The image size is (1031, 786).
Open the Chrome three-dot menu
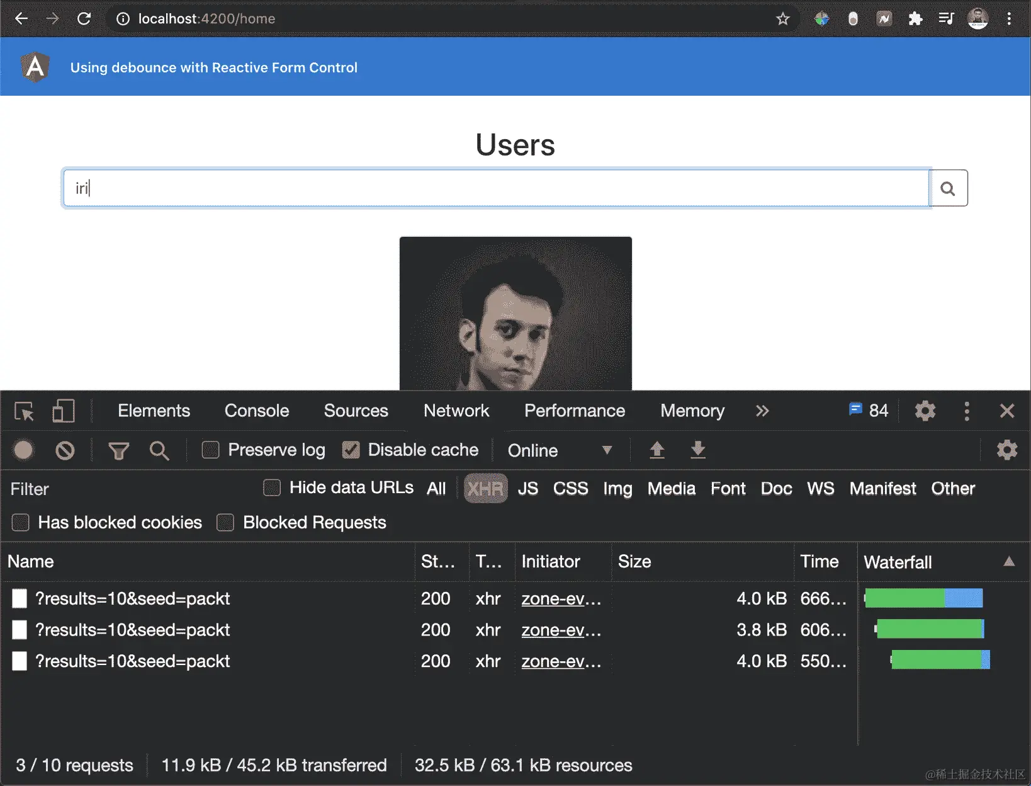(x=1009, y=19)
